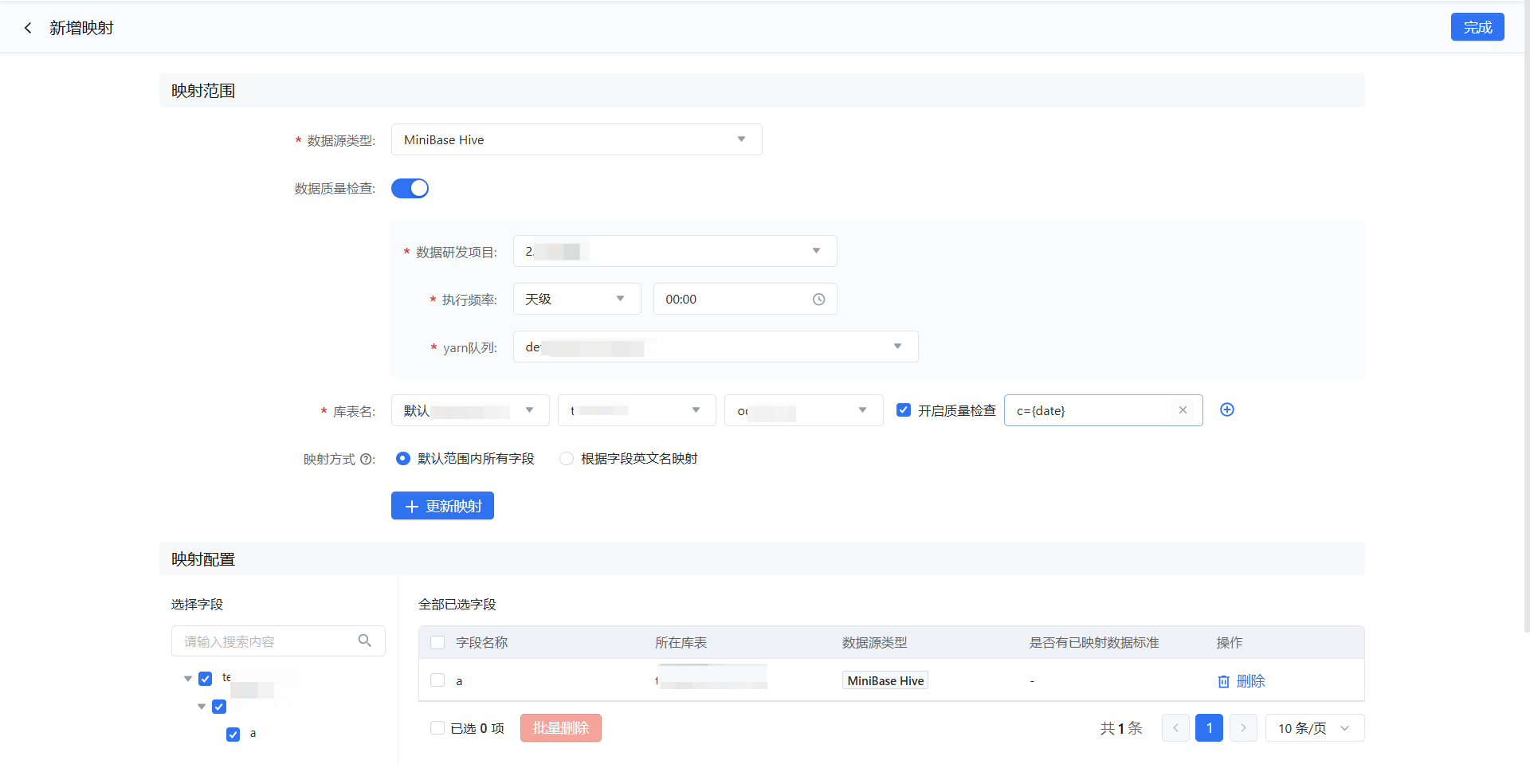The width and height of the screenshot is (1530, 764).
Task: Open the 10 条/页 page size selector
Action: click(x=1314, y=728)
